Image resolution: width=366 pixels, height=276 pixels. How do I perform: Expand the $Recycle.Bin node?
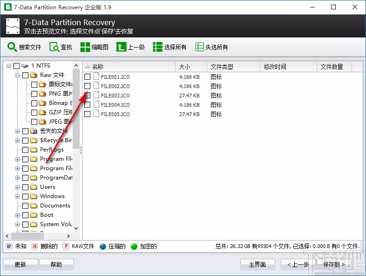(x=17, y=140)
